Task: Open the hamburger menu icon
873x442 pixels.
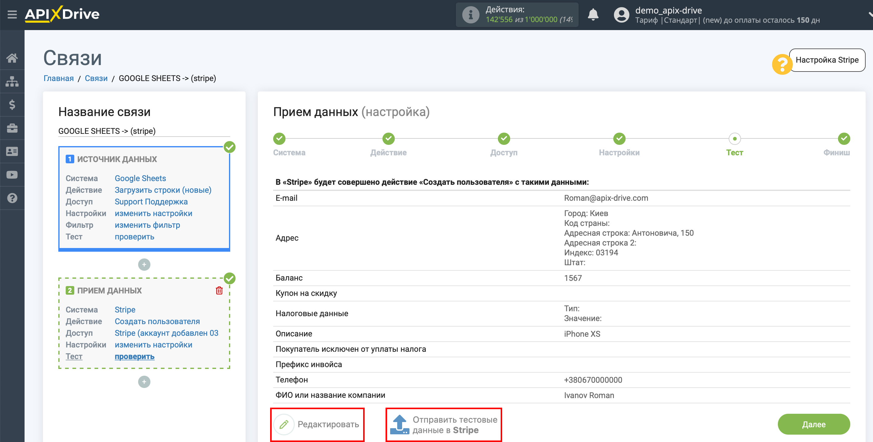Action: 12,14
